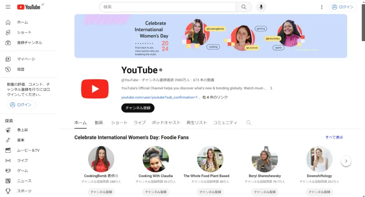Click the International Women's Day banner
The image size is (365, 197).
(x=211, y=36)
